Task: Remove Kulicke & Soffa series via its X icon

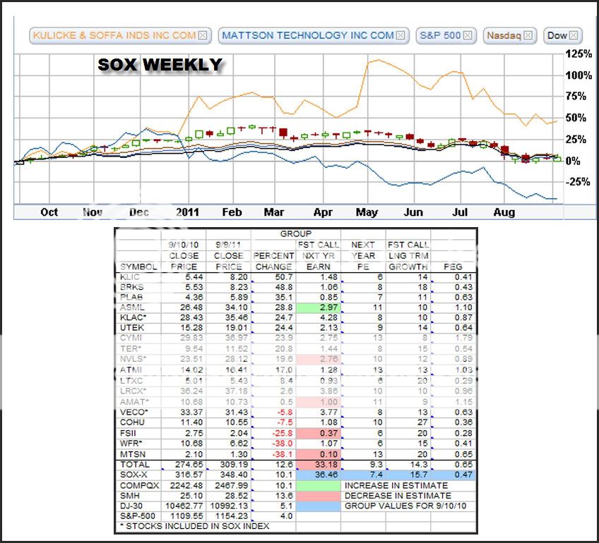Action: 203,35
